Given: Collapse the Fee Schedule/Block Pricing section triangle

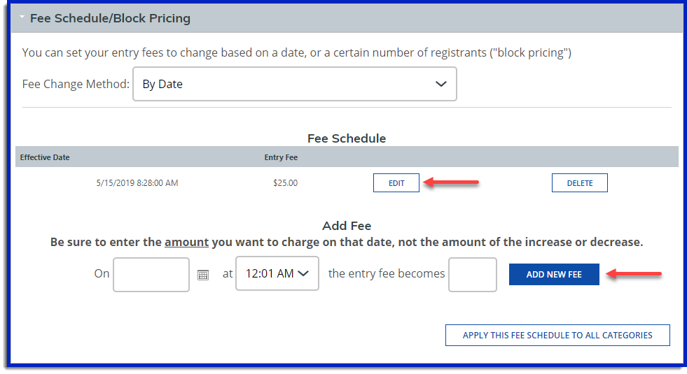Looking at the screenshot, I should (22, 17).
